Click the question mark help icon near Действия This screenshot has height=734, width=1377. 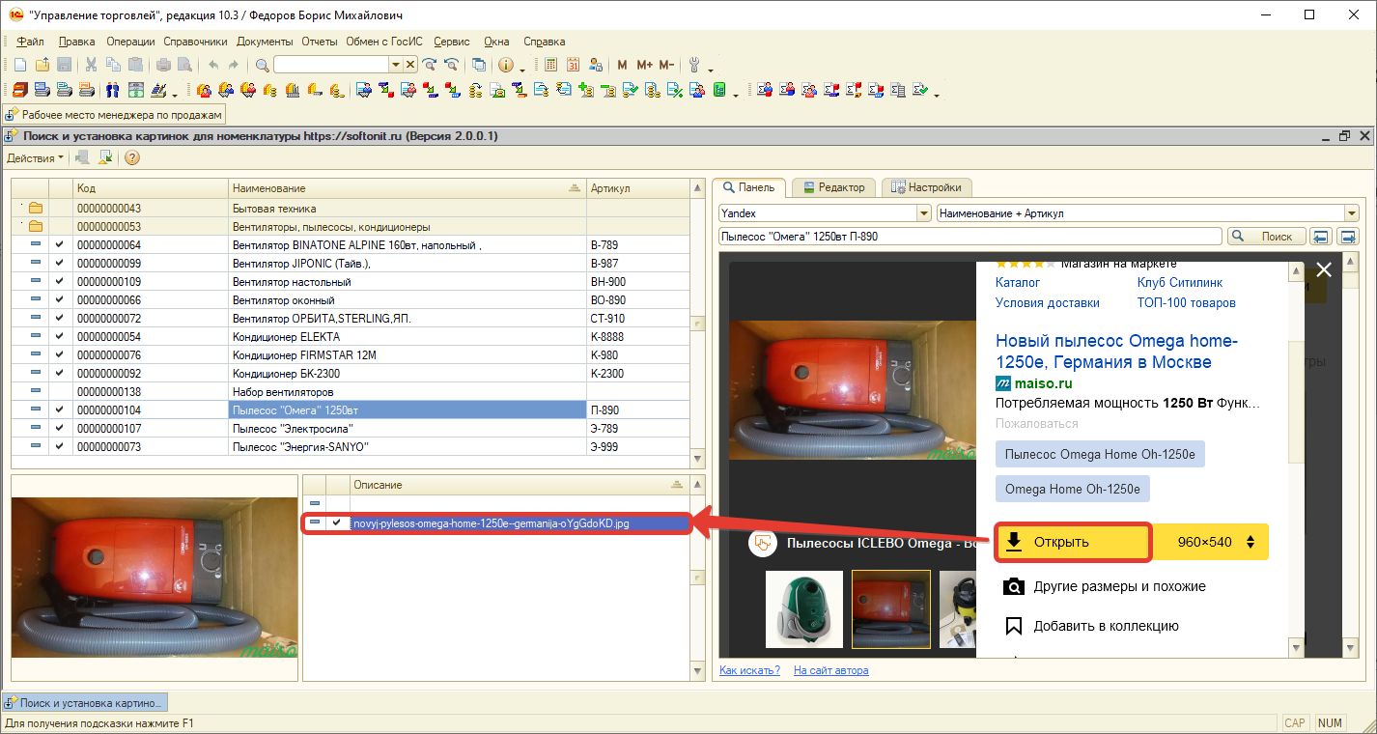coord(132,157)
